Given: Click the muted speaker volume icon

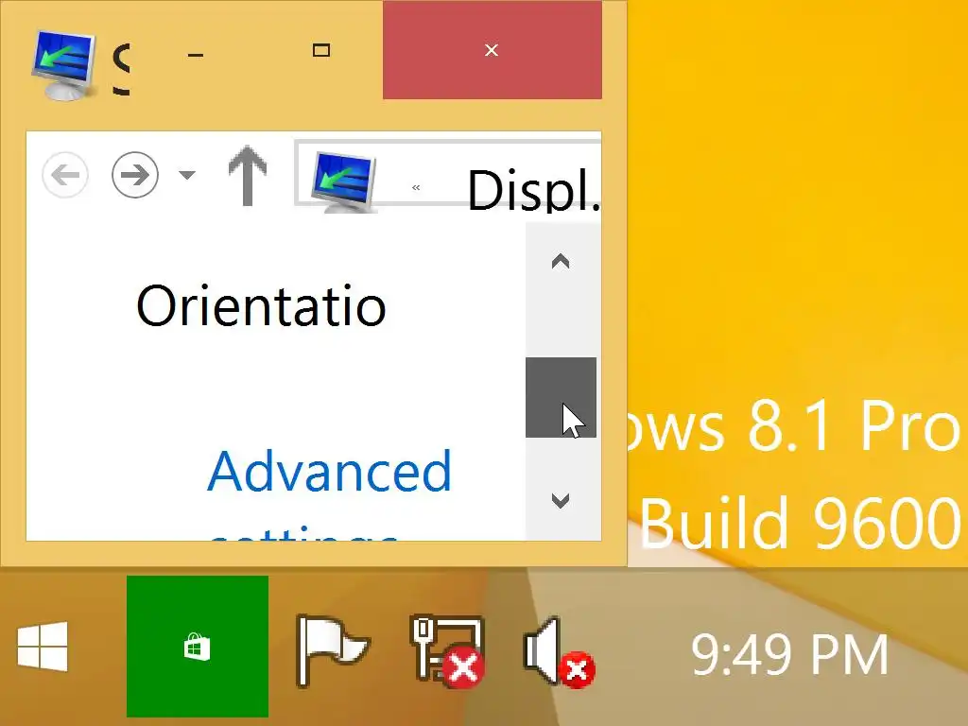Looking at the screenshot, I should (559, 652).
